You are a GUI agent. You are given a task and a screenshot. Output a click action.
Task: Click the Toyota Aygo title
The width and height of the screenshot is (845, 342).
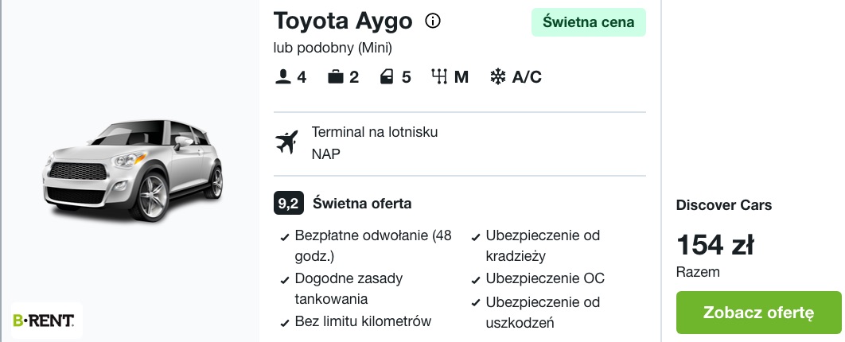343,21
